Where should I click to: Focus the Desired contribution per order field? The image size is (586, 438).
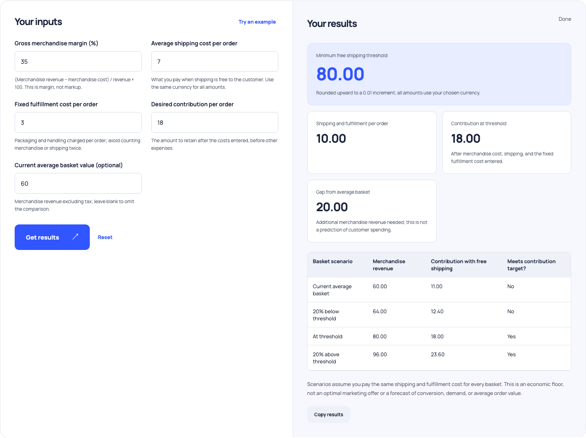pyautogui.click(x=215, y=122)
